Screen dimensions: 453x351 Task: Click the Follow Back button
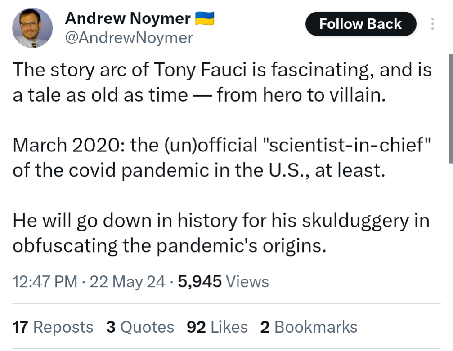click(x=360, y=24)
